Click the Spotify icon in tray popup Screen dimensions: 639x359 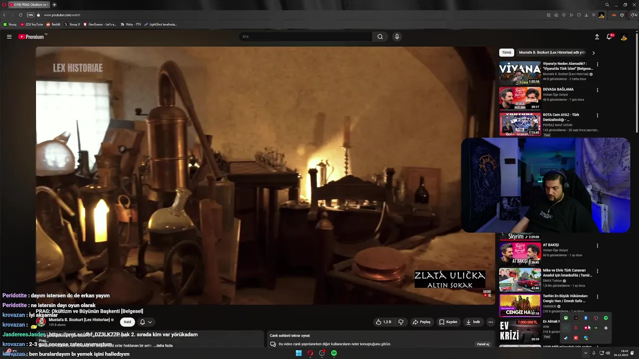(x=606, y=318)
